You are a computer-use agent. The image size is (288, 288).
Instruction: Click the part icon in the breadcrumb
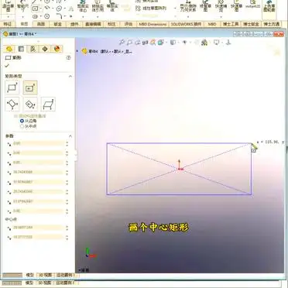tap(84, 51)
